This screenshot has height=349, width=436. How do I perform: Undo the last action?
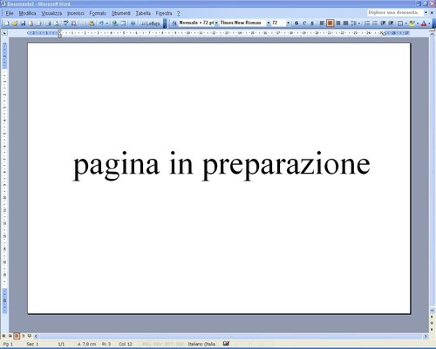point(101,24)
